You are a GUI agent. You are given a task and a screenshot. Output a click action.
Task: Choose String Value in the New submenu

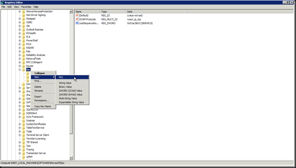coord(72,83)
